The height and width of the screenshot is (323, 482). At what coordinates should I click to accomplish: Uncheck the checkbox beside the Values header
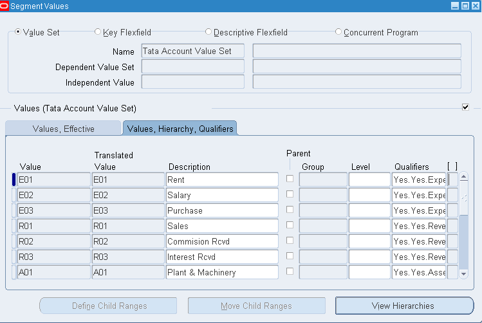tap(465, 107)
